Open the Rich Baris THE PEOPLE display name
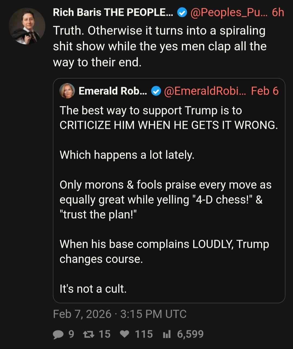Viewport: 293px width, 349px height. pos(113,12)
